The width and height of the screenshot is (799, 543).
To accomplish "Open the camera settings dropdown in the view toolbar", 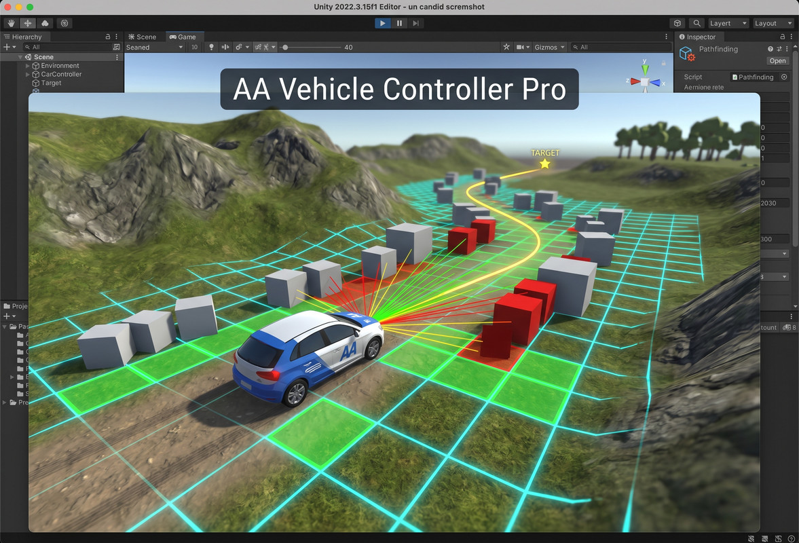I will coord(523,47).
